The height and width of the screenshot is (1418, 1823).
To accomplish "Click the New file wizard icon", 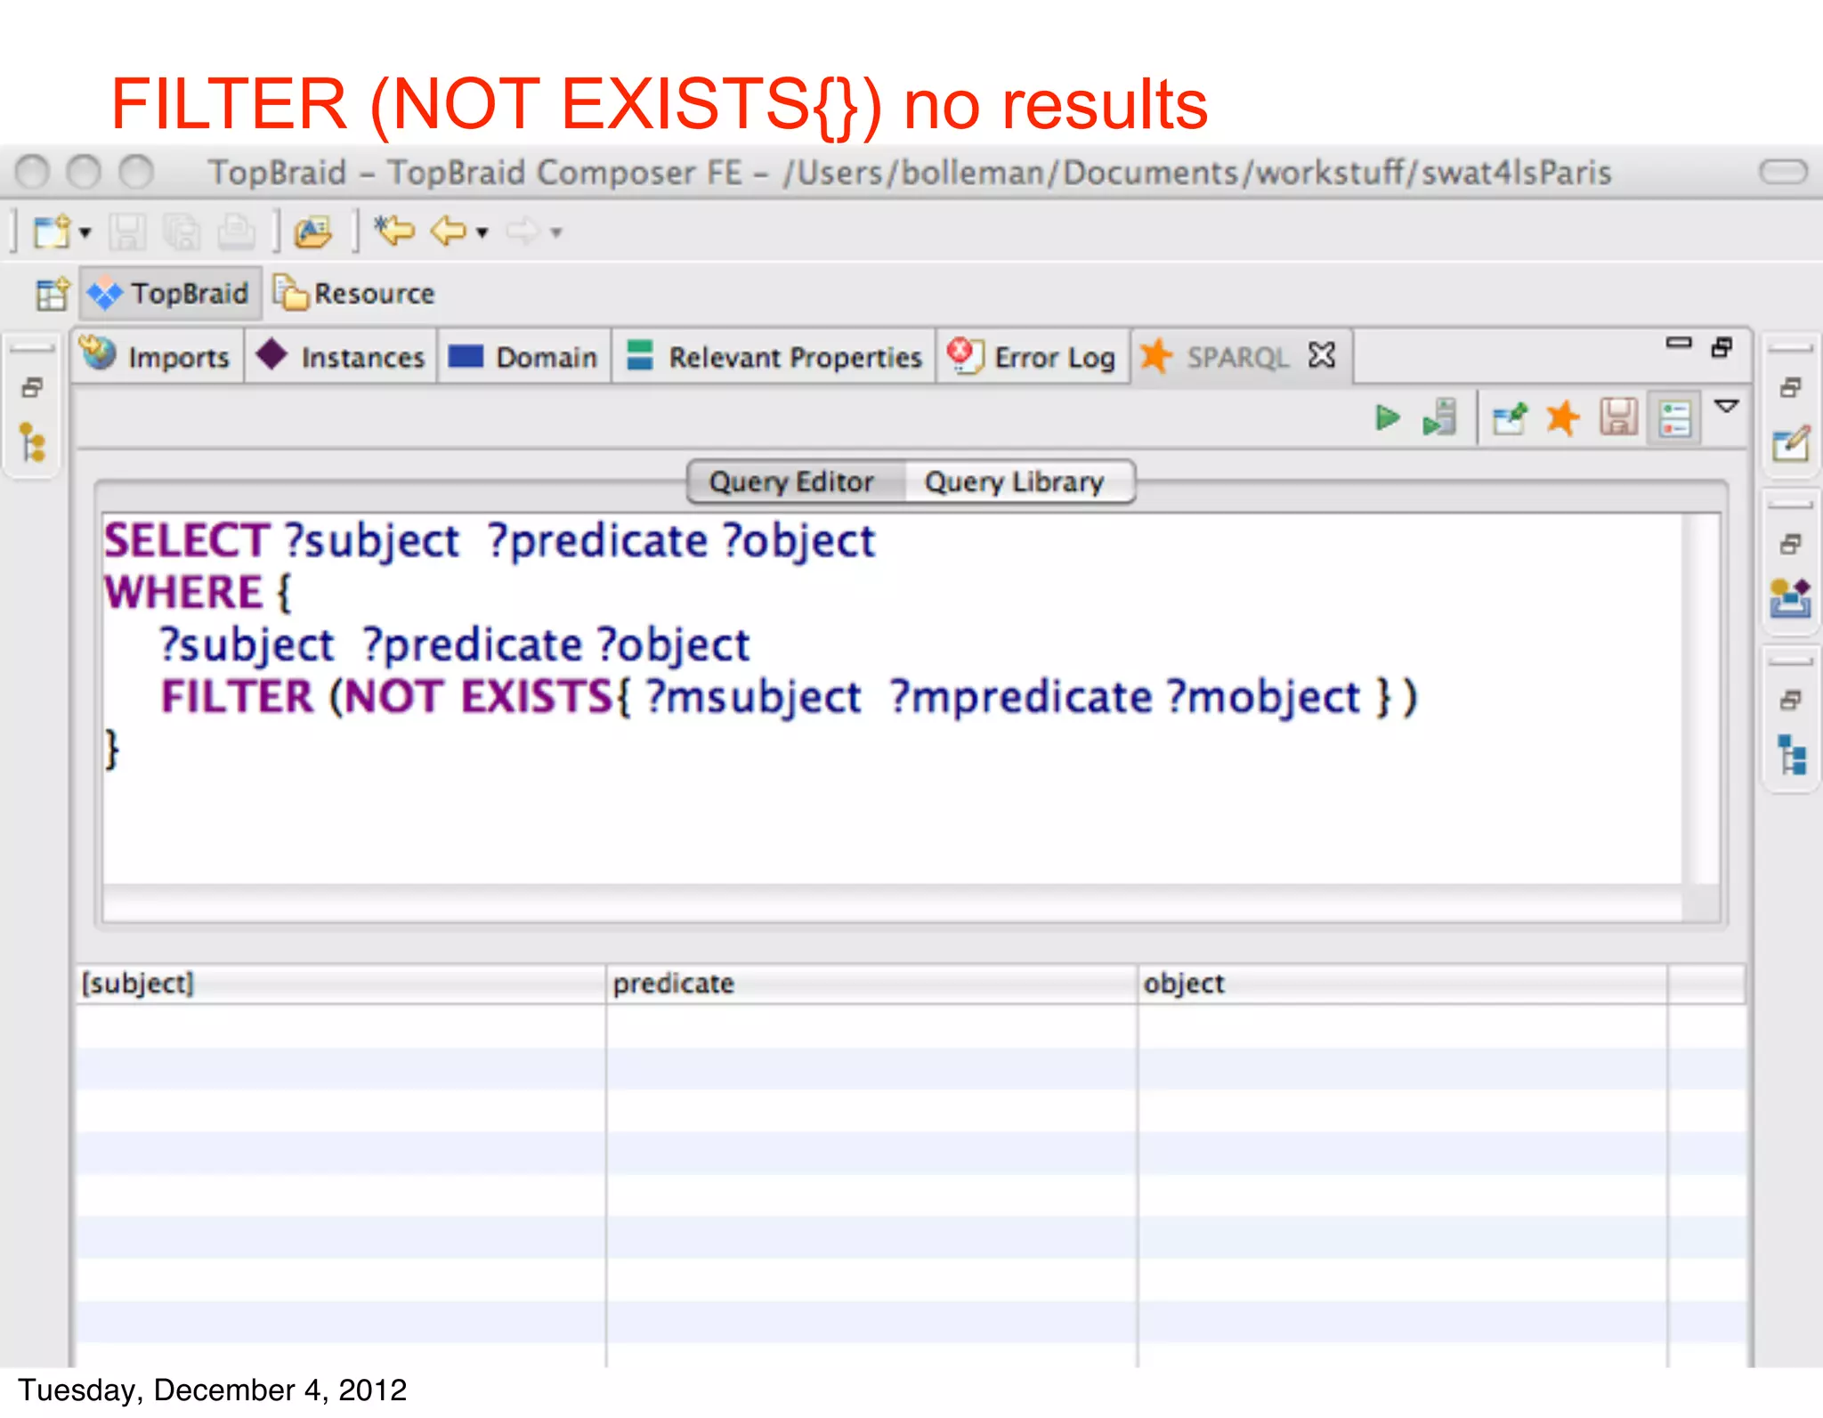I will pos(52,232).
